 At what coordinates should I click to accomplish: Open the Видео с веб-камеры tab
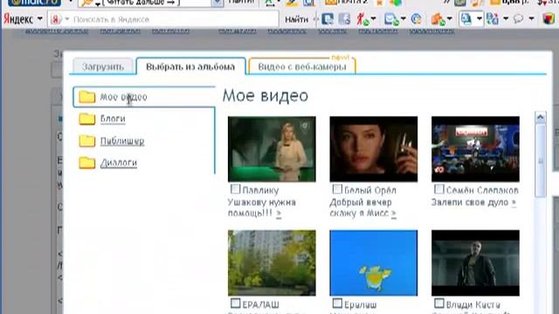click(302, 66)
